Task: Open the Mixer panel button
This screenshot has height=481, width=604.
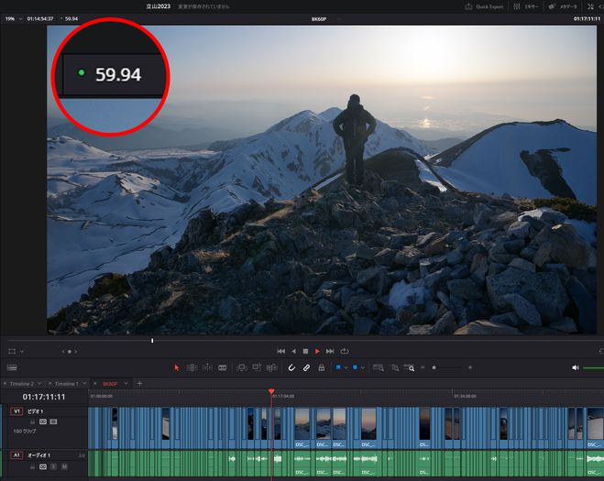Action: 526,6
